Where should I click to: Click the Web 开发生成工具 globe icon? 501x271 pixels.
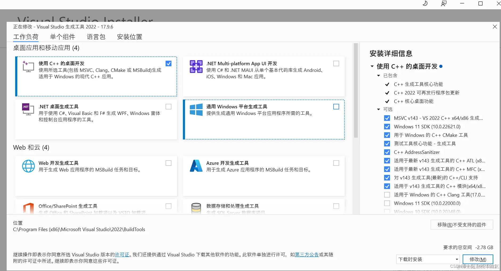pos(28,166)
